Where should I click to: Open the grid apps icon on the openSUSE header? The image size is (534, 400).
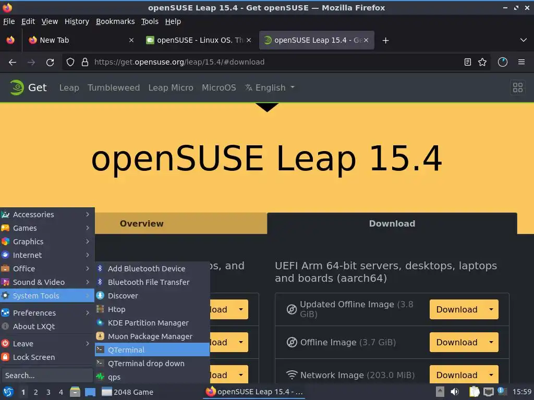pos(518,87)
